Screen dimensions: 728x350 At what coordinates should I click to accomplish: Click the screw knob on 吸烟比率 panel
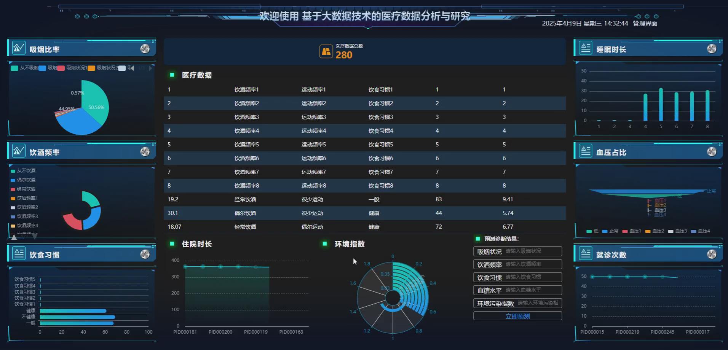[145, 49]
